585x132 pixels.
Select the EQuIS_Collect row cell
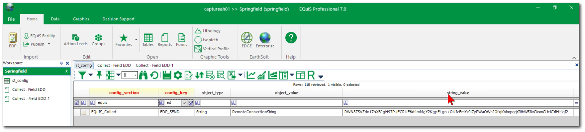124,112
